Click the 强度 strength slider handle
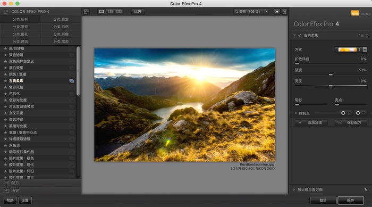Viewport: 372px width, 207px height. tap(331, 74)
